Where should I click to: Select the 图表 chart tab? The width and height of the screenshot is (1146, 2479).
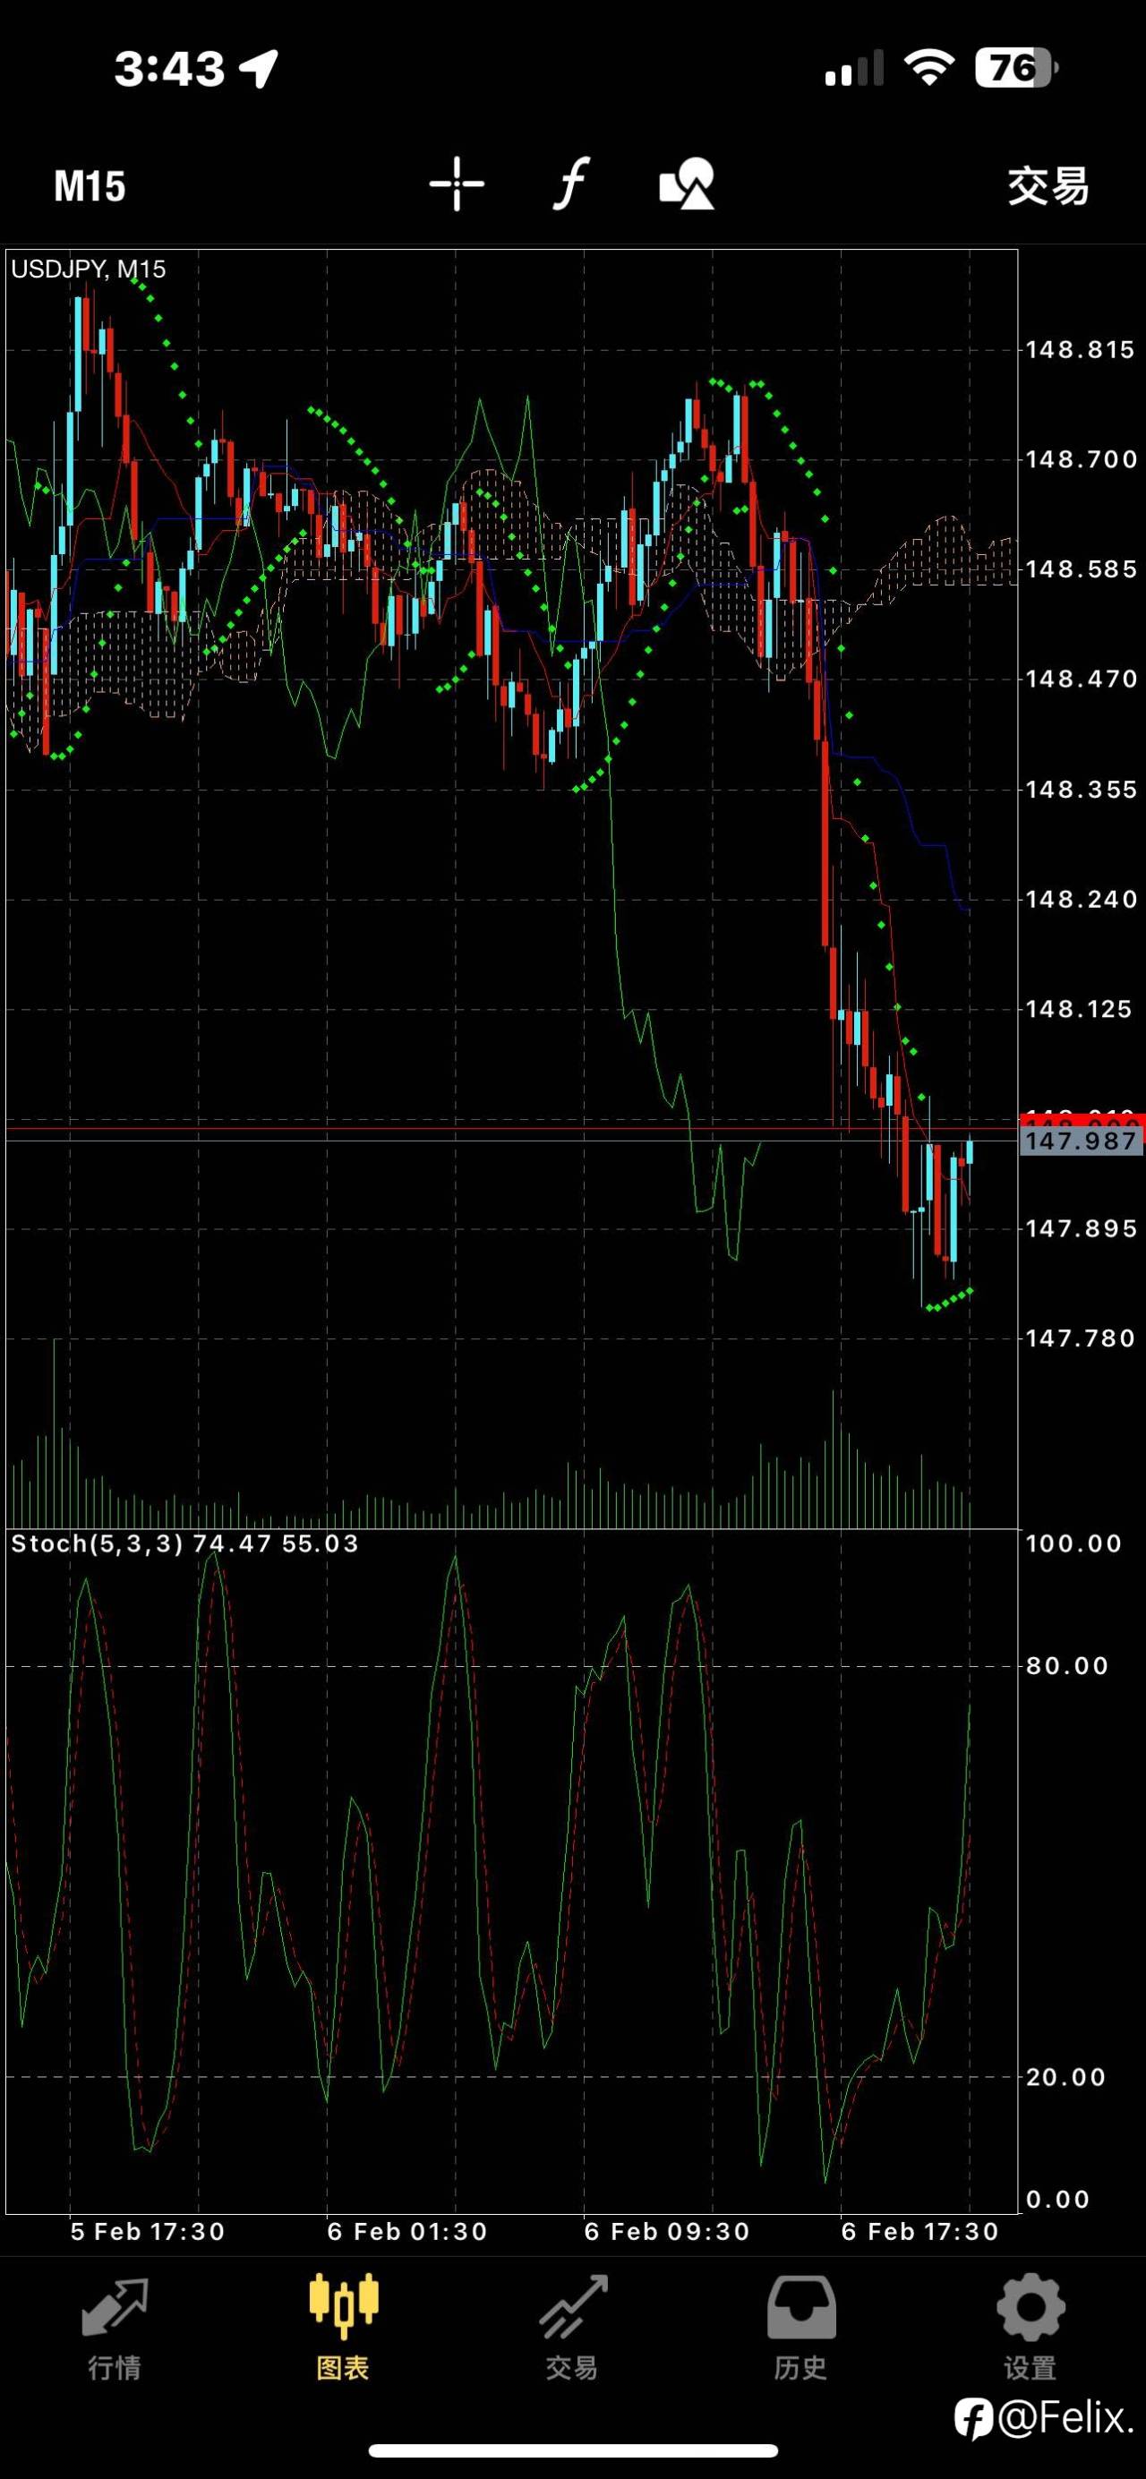pyautogui.click(x=344, y=2328)
